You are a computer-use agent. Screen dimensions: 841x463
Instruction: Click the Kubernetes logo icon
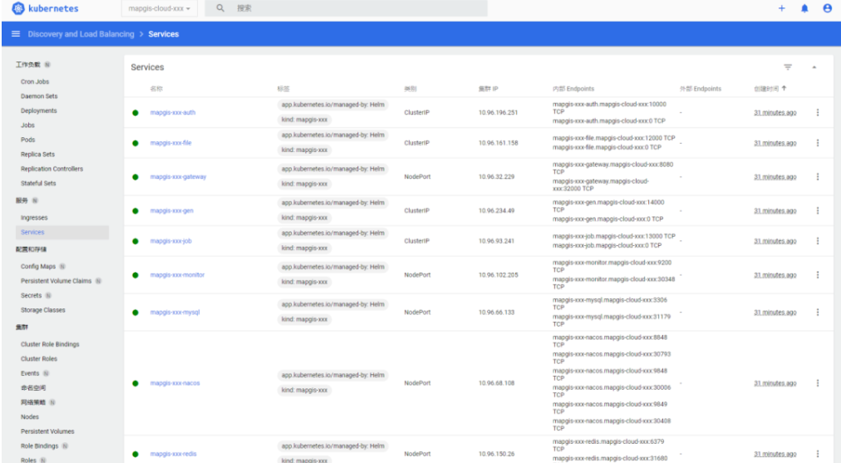tap(19, 8)
